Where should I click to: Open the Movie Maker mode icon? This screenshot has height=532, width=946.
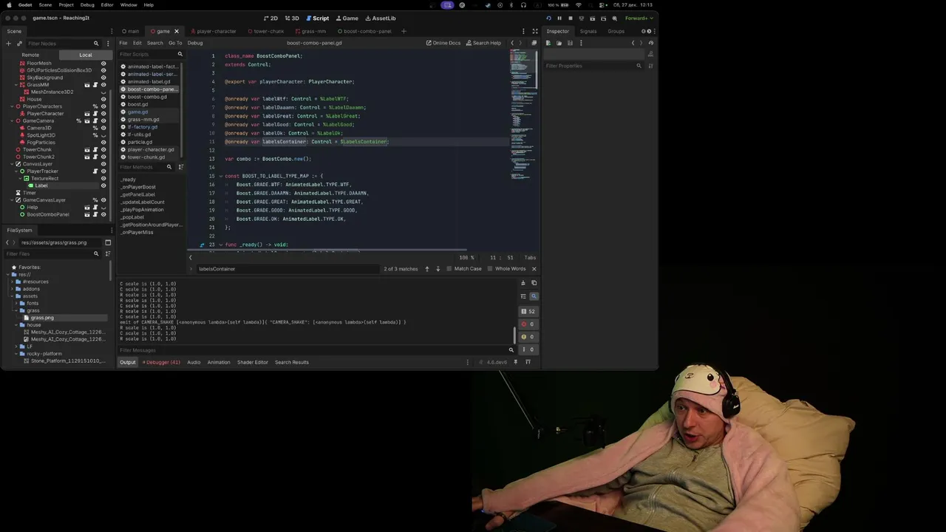pos(614,18)
